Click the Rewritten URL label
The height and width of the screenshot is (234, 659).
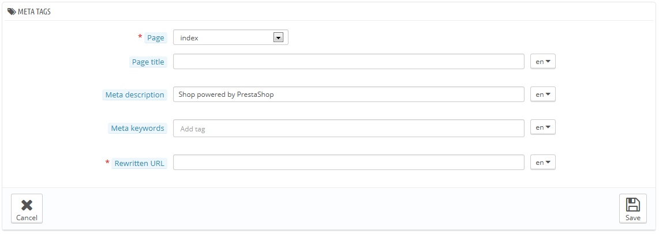click(139, 164)
